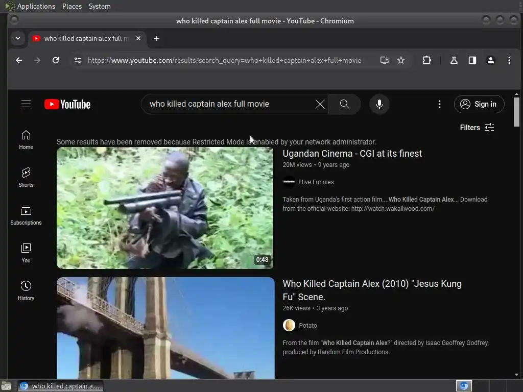Click the '26K views' text
The width and height of the screenshot is (523, 392).
click(296, 308)
